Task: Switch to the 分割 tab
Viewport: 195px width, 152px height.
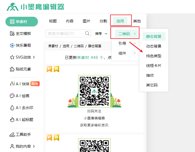Action: (103, 21)
